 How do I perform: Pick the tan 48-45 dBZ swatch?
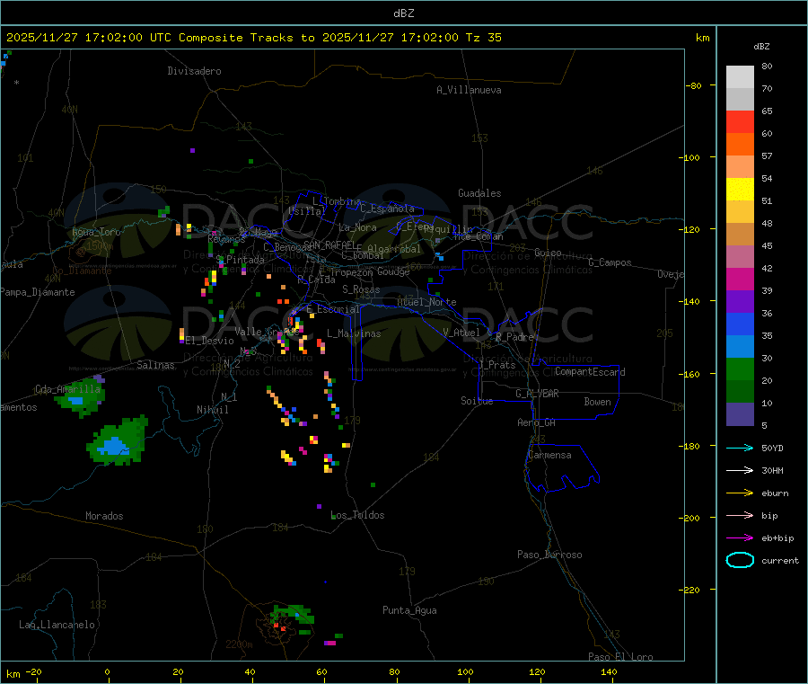(x=740, y=235)
